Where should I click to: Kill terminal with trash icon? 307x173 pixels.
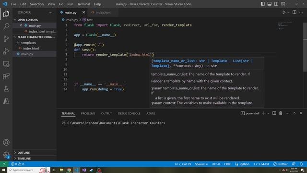[281, 113]
